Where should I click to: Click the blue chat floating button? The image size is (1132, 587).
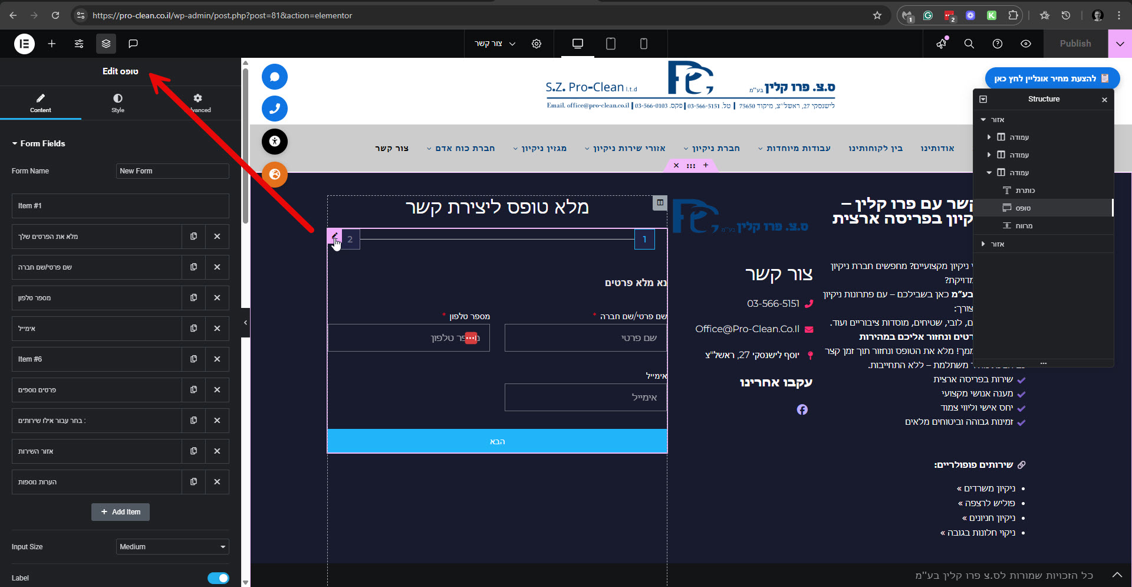pos(274,77)
